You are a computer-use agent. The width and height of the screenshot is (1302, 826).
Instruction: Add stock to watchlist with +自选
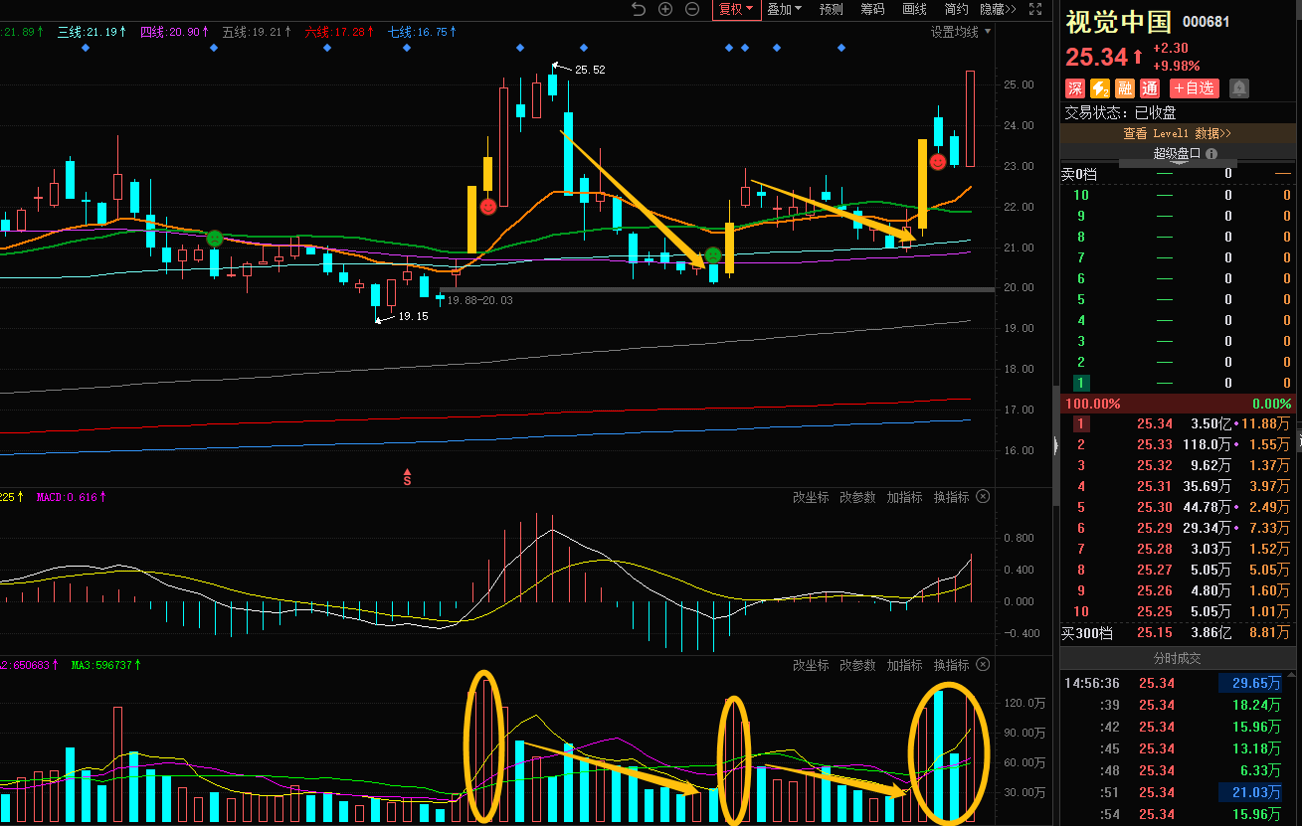1194,88
